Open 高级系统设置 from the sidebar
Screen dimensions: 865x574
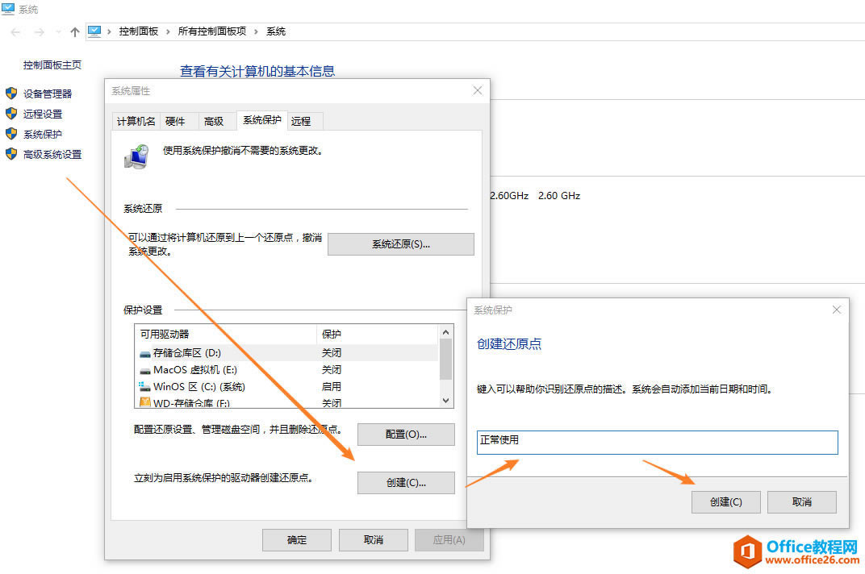point(52,154)
